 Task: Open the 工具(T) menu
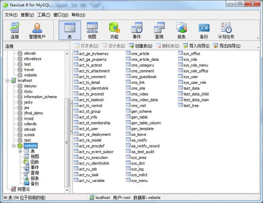(44, 15)
